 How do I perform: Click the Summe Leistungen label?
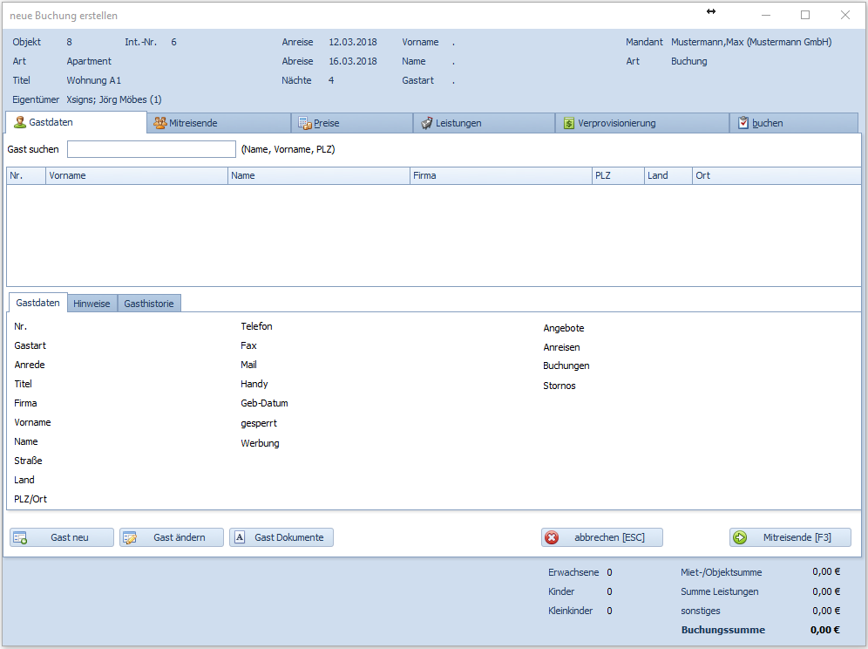coord(720,592)
